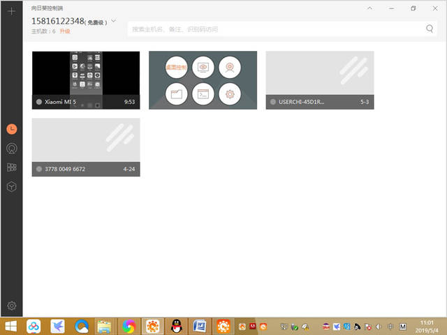Select the Xiaomi MI 5 host thumbnail

(86, 80)
